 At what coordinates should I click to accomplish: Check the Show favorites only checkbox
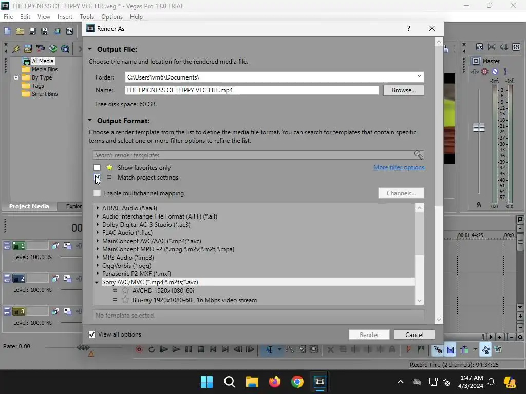click(x=97, y=167)
